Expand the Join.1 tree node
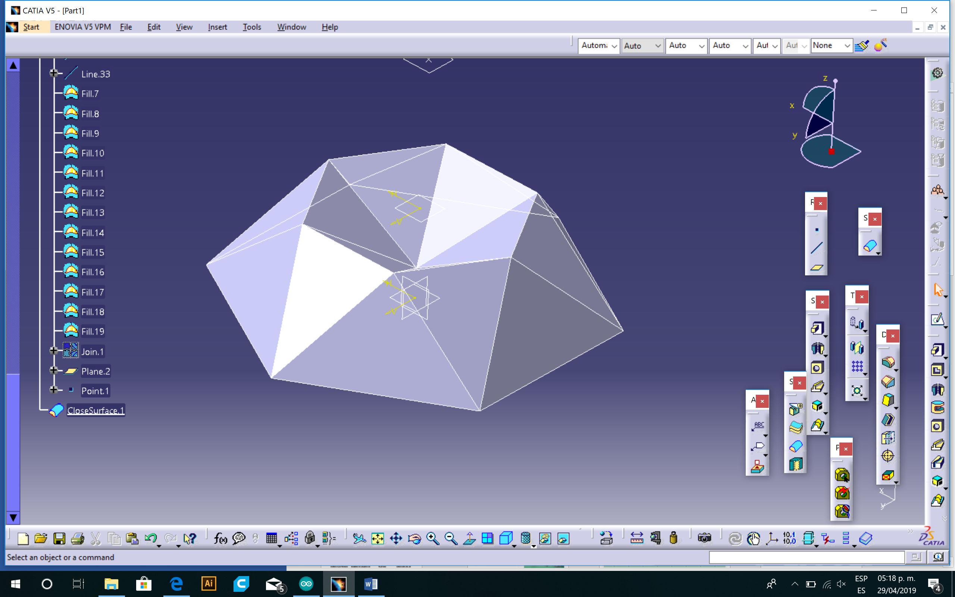The height and width of the screenshot is (597, 955). point(54,351)
